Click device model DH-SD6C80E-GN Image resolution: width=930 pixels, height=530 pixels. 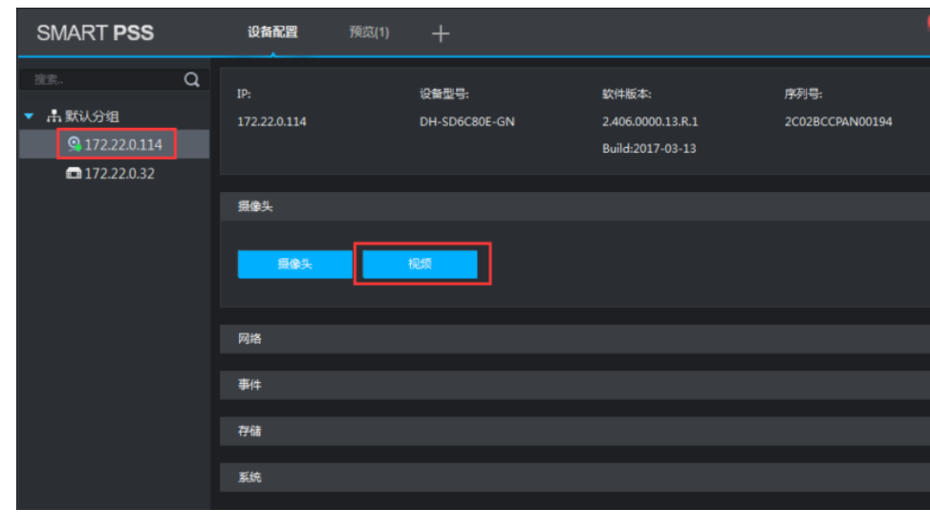tap(466, 121)
